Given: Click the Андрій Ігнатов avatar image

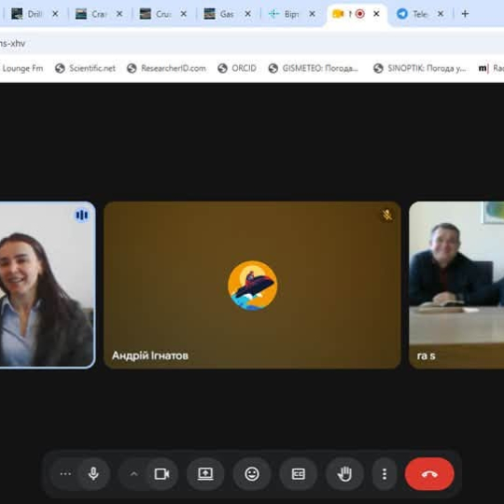Looking at the screenshot, I should click(253, 285).
